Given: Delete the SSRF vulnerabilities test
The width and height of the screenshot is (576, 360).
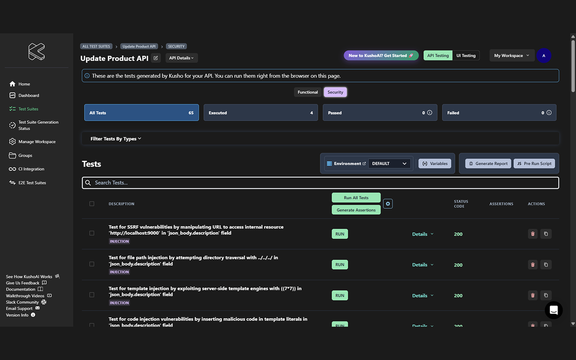Looking at the screenshot, I should pos(533,234).
